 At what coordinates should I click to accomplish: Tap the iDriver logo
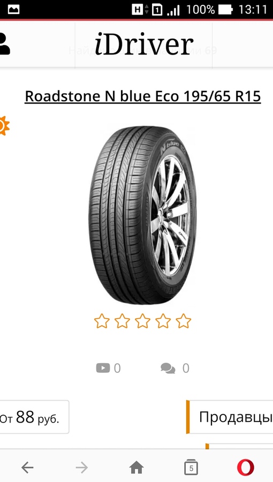coord(144,44)
